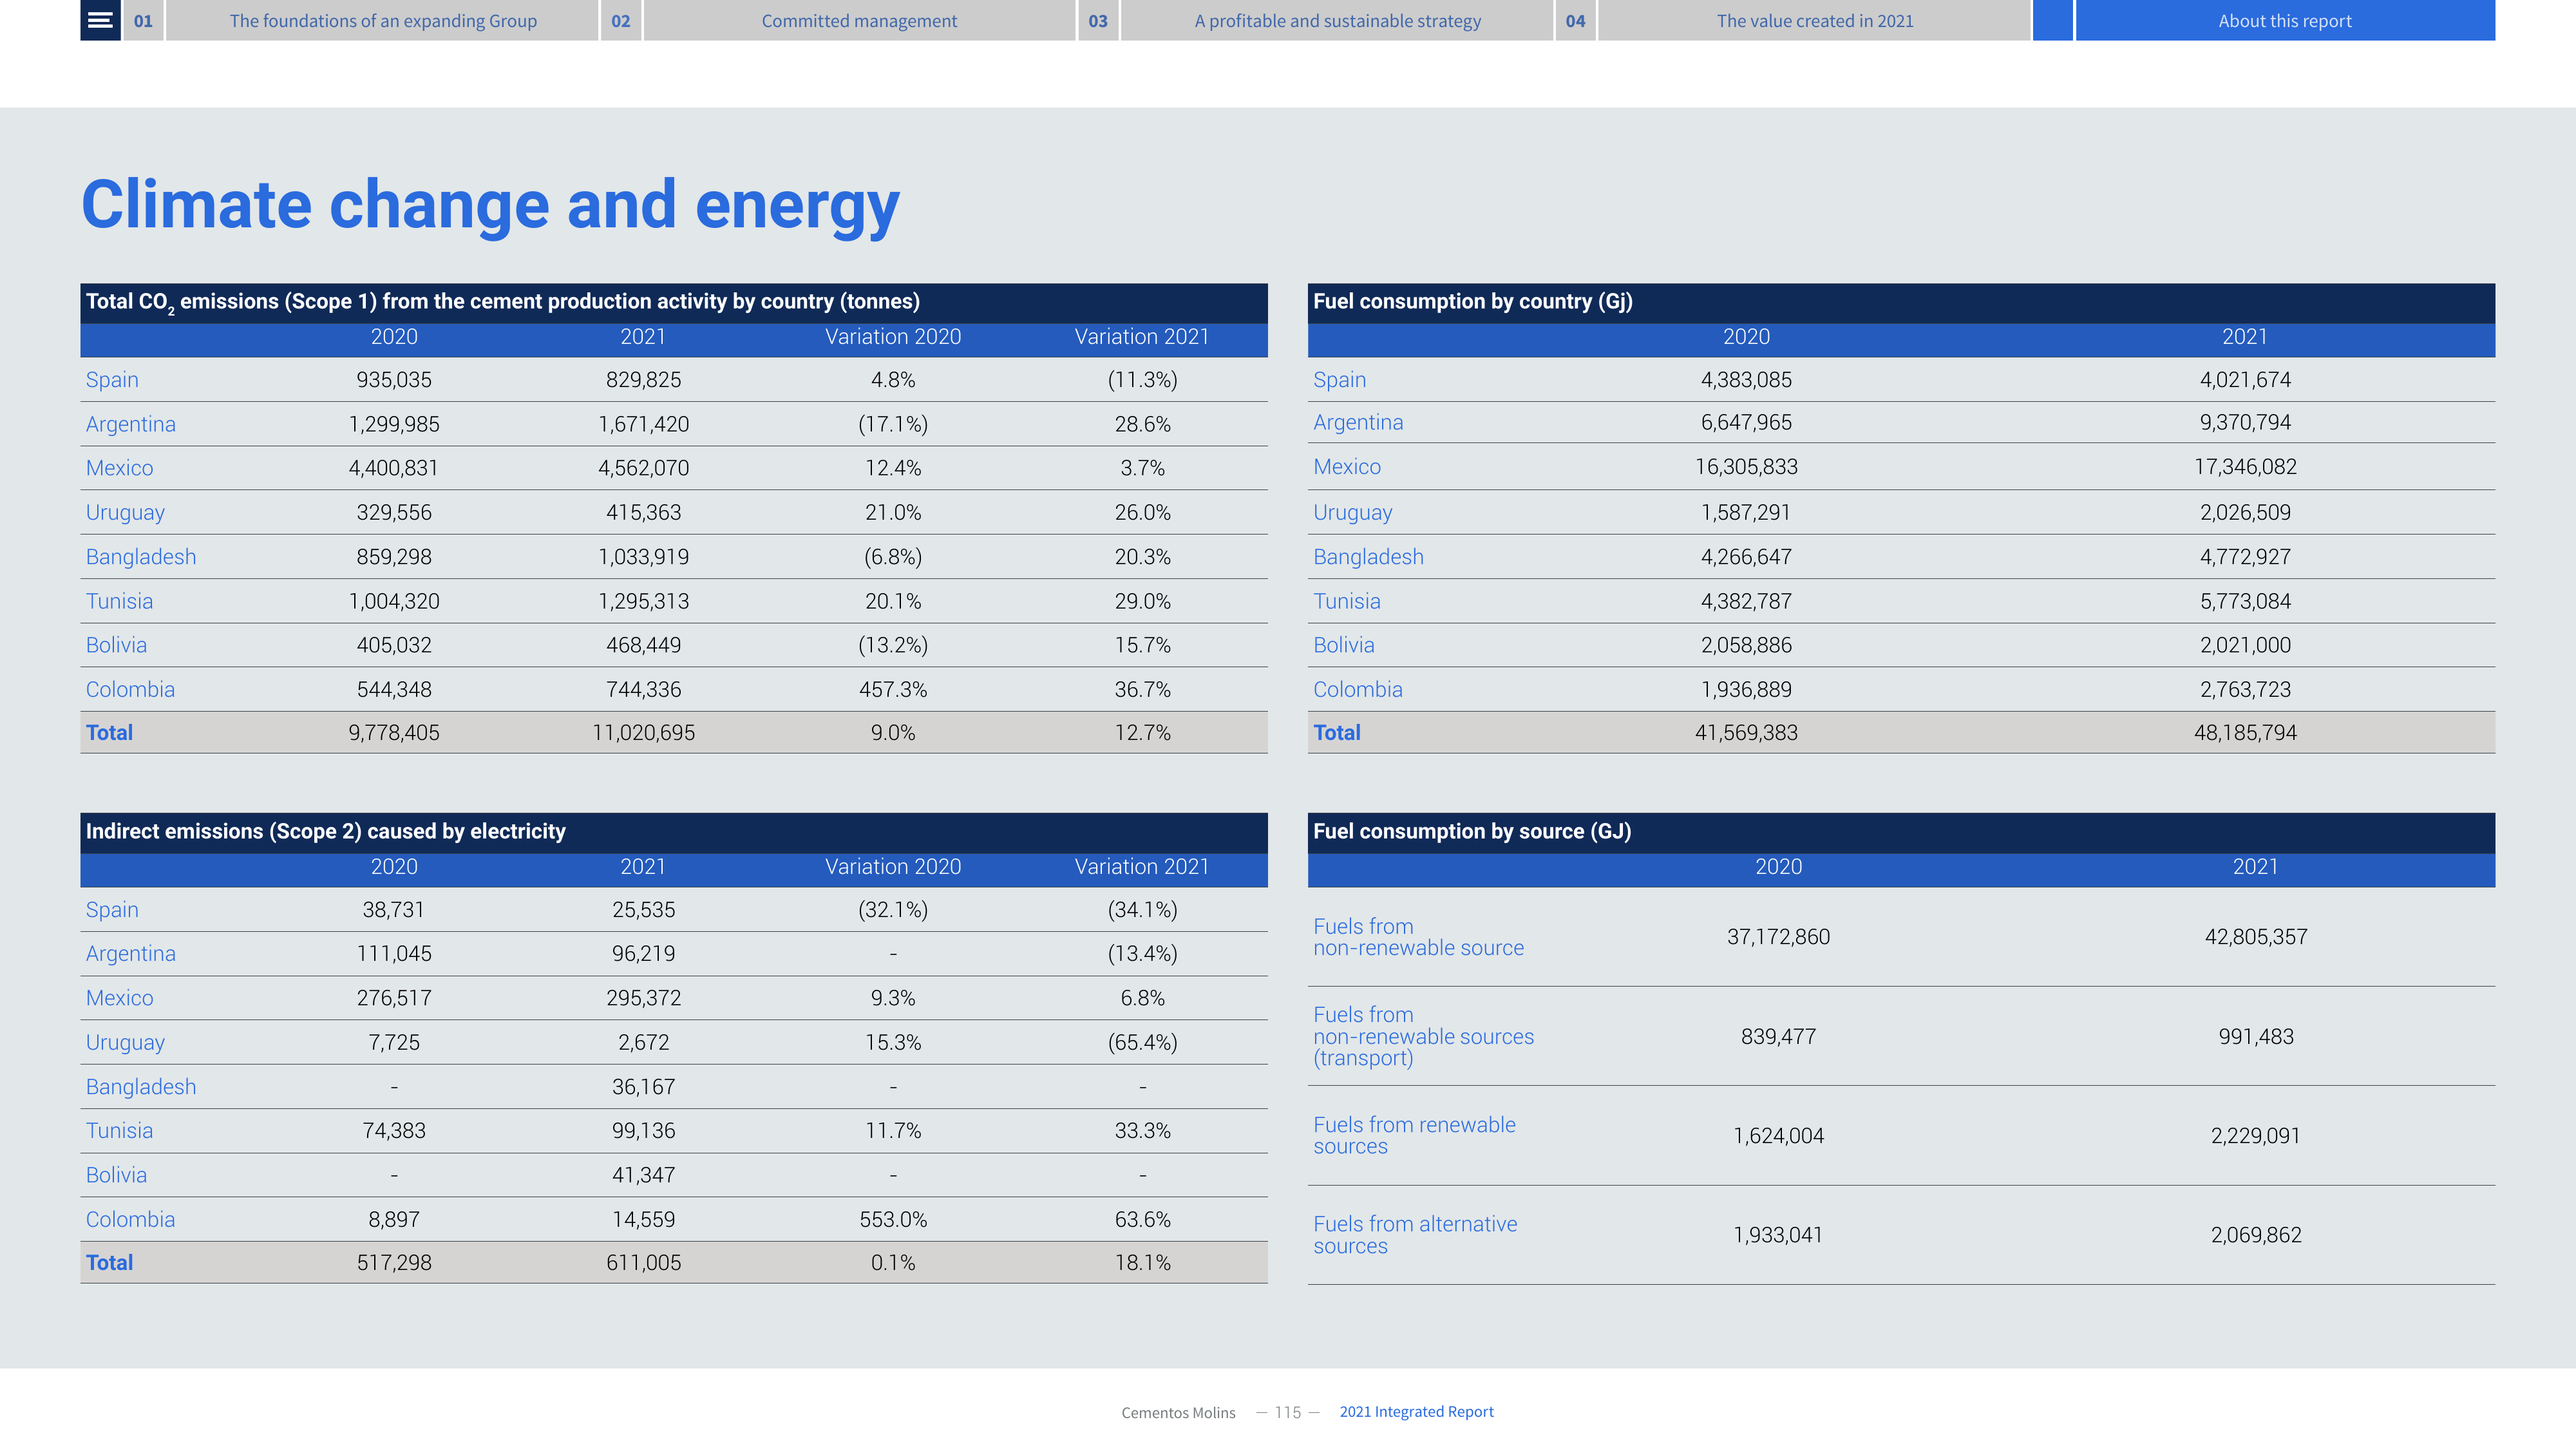Select Spain Scope 2 value 38,731
The image size is (2576, 1449).
[x=394, y=910]
